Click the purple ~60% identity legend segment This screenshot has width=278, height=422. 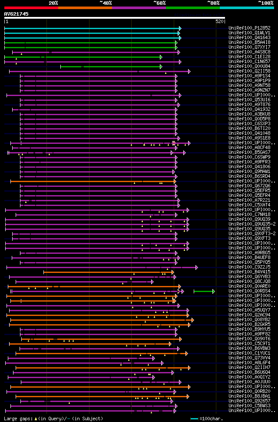139,8
